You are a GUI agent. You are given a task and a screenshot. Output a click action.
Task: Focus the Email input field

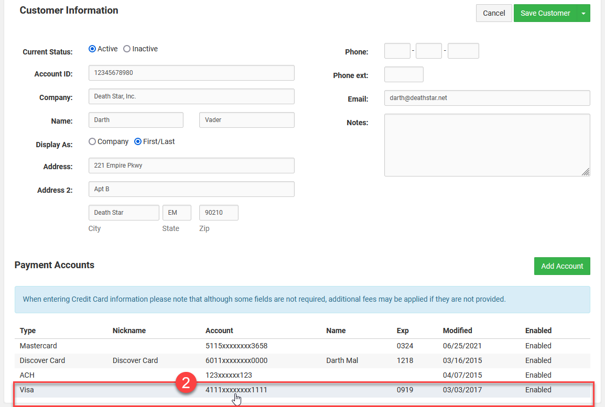tap(487, 98)
